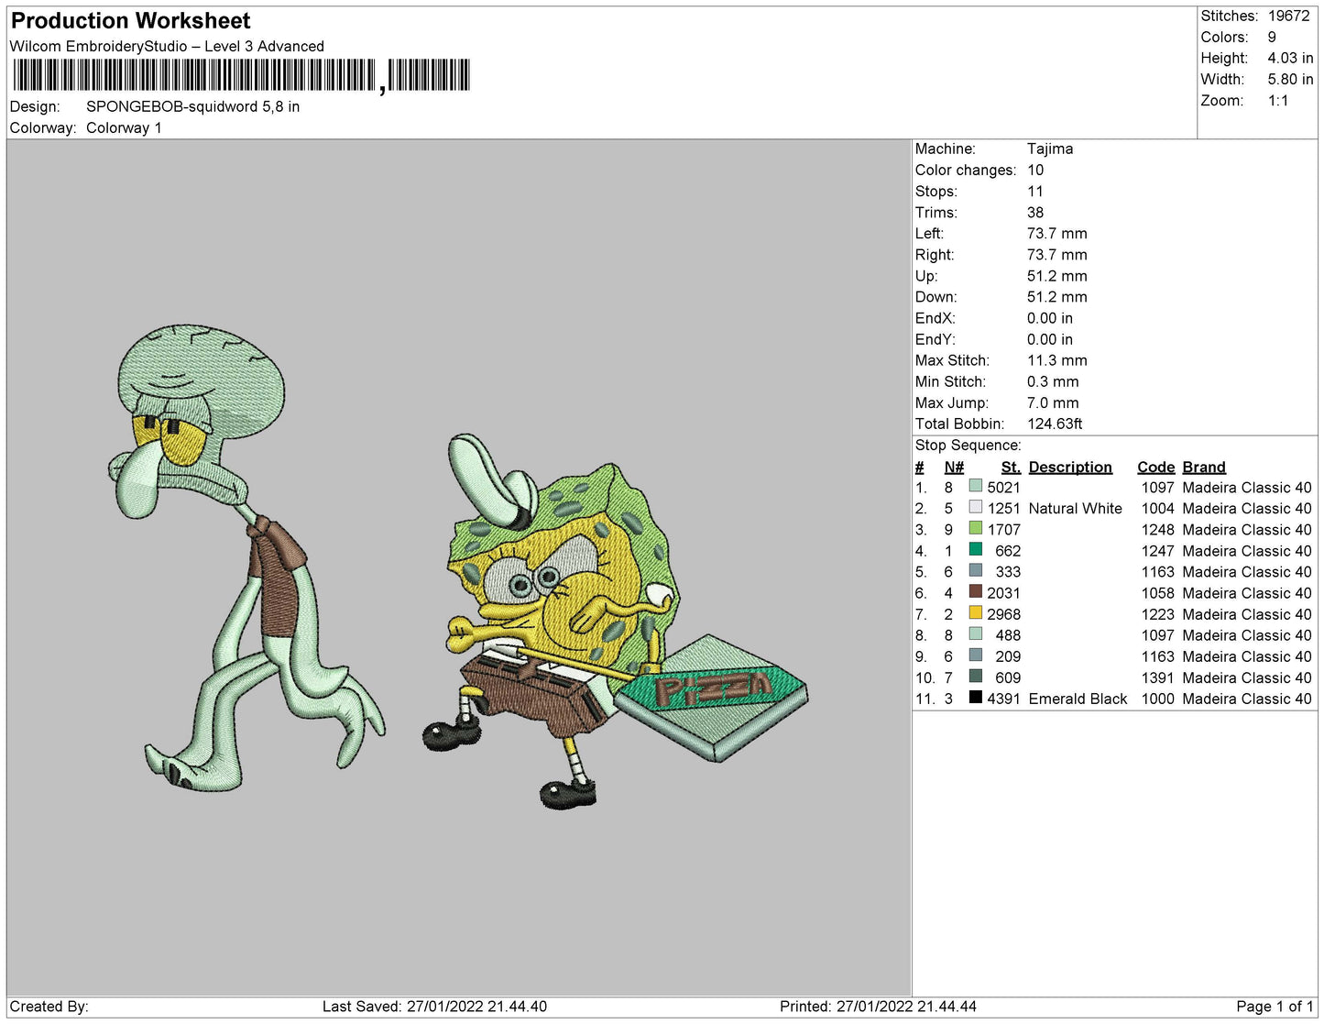Click the thread code 1391
Viewport: 1324px width, 1024px height.
point(1157,677)
